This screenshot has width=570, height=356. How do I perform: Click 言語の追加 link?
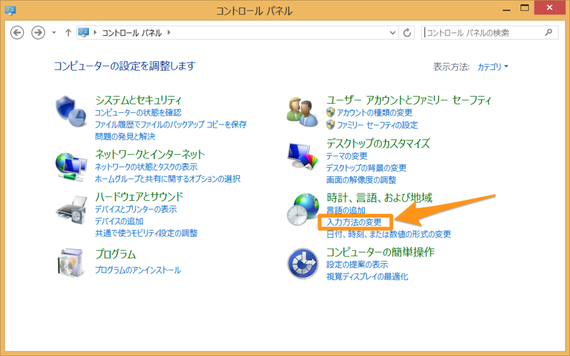pyautogui.click(x=345, y=210)
